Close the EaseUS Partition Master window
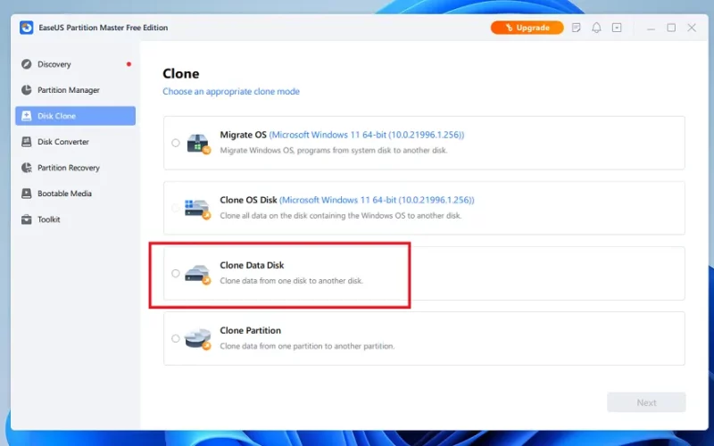The image size is (714, 446). (x=692, y=28)
